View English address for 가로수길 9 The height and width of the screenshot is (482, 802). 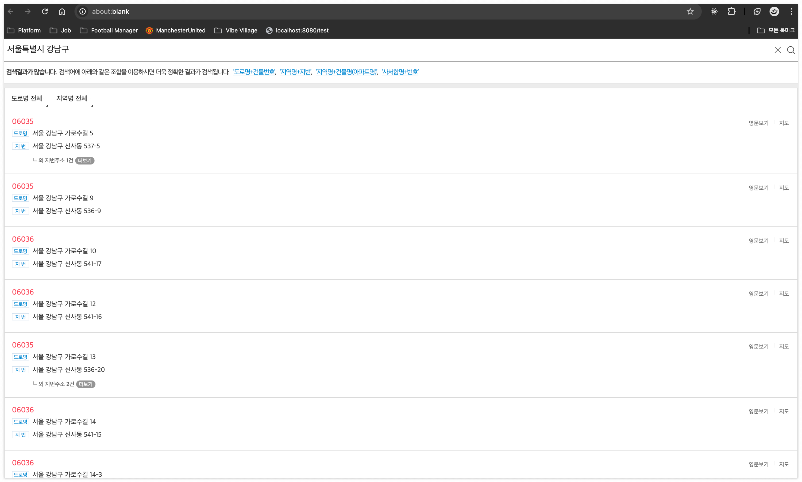tap(758, 188)
